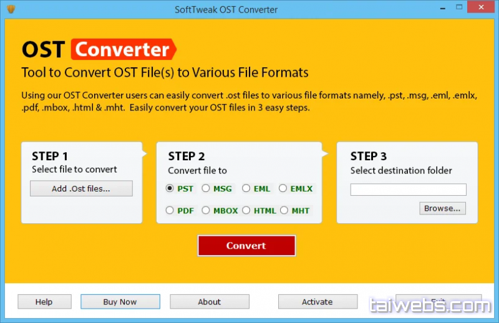Click the app icon in title bar
Image resolution: width=499 pixels, height=323 pixels.
tap(9, 9)
